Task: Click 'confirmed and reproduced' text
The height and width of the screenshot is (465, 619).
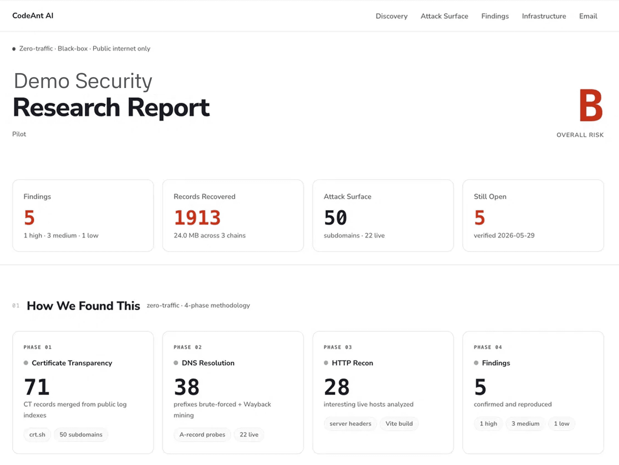Action: [x=513, y=404]
